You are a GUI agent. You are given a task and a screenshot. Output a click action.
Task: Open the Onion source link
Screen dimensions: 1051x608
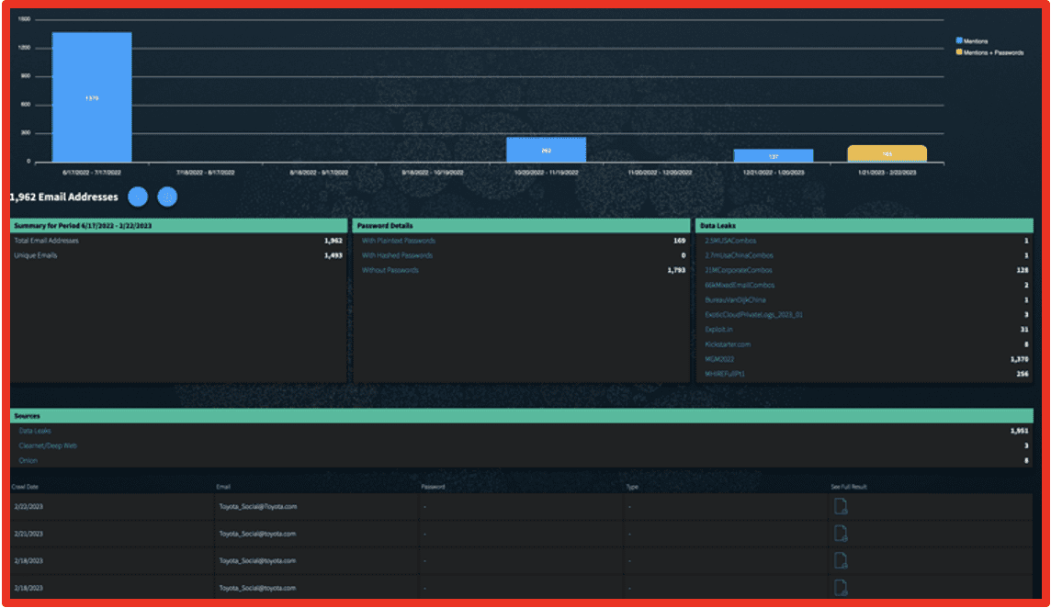[28, 460]
